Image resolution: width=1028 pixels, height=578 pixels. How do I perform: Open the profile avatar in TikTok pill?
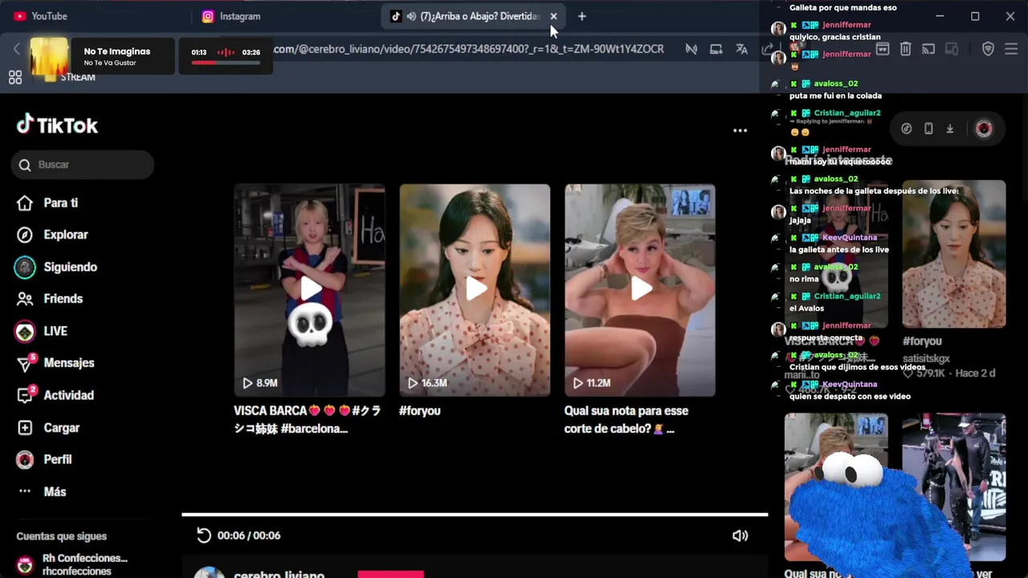pos(984,128)
